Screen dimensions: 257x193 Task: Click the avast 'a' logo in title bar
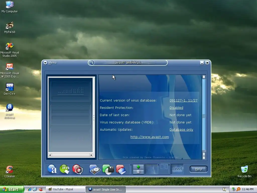click(92, 63)
